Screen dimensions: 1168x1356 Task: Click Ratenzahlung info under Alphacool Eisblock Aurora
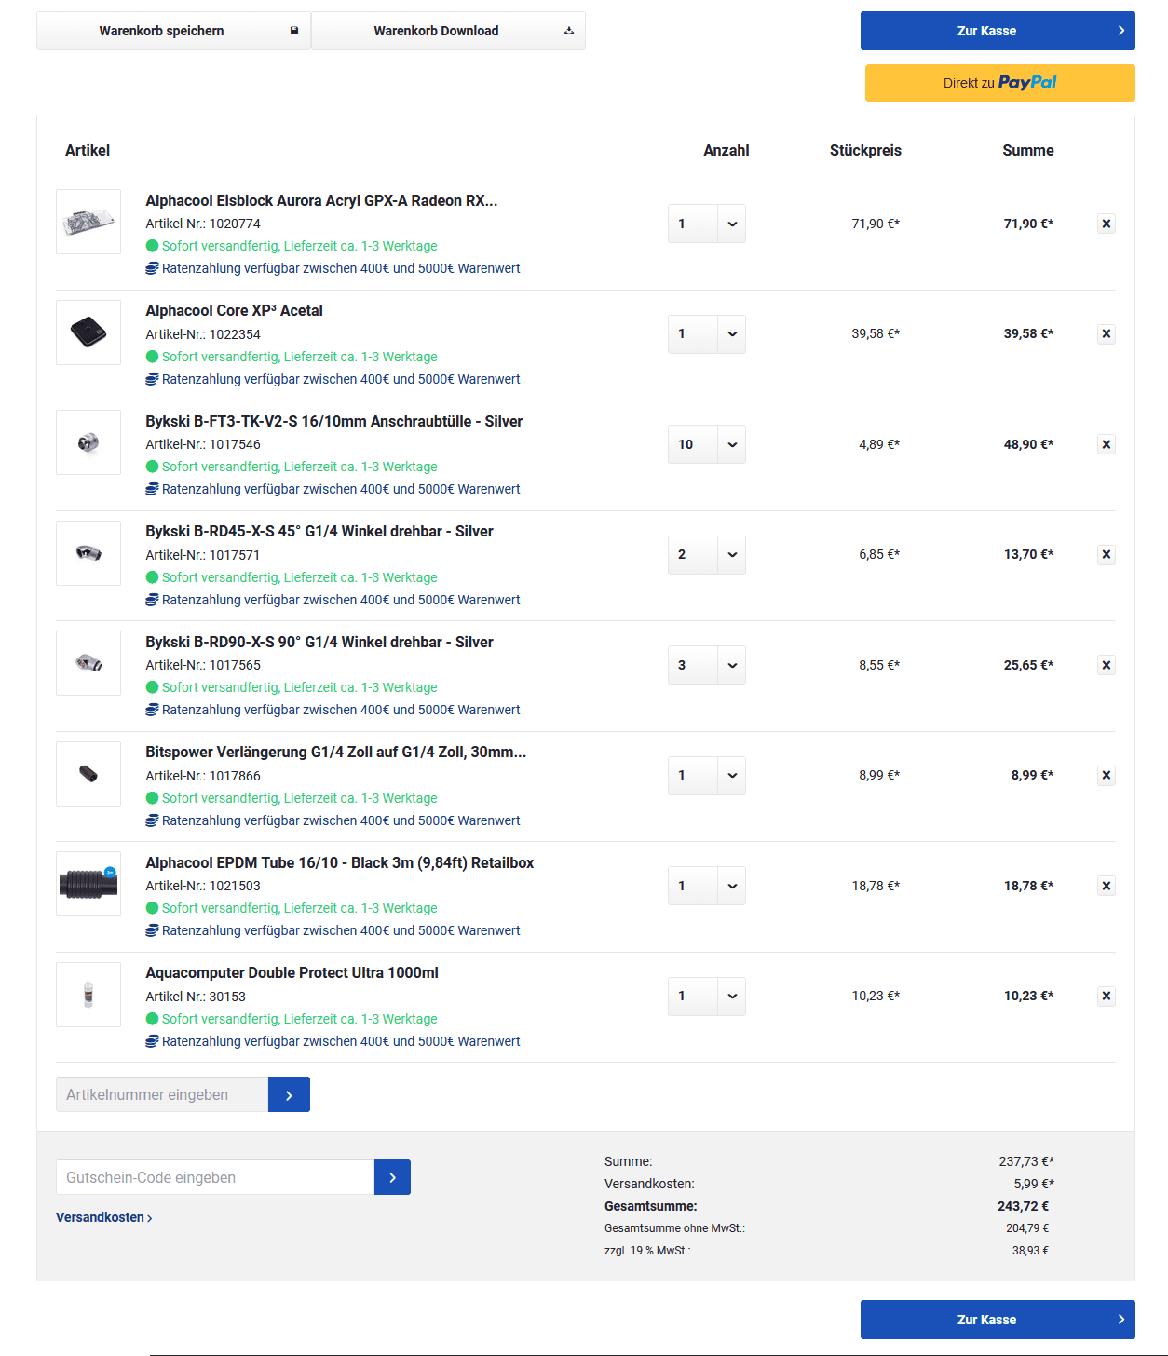333,268
